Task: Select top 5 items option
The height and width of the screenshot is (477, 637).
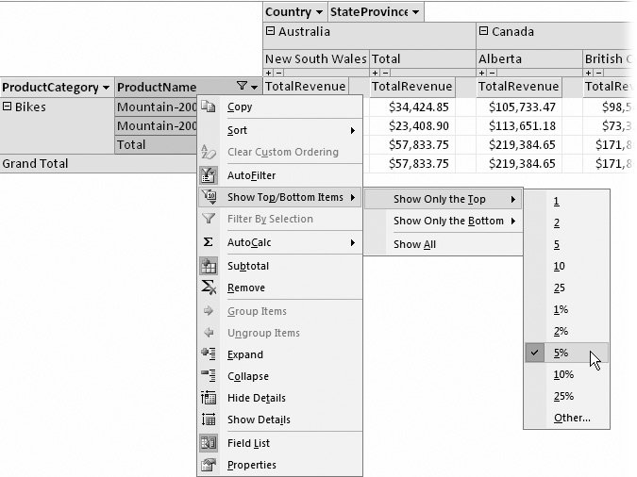Action: (x=567, y=244)
